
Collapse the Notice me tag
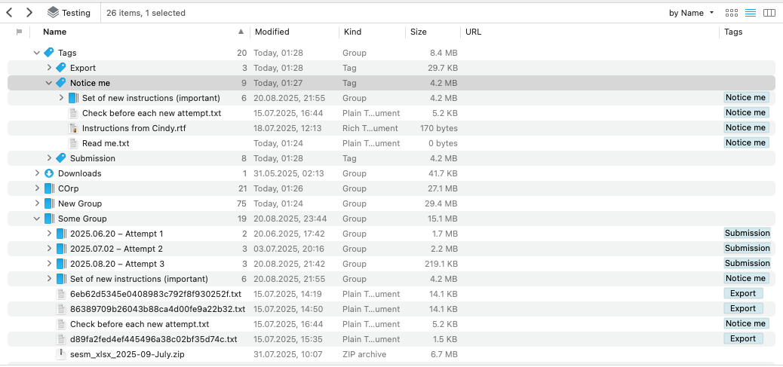coord(49,83)
